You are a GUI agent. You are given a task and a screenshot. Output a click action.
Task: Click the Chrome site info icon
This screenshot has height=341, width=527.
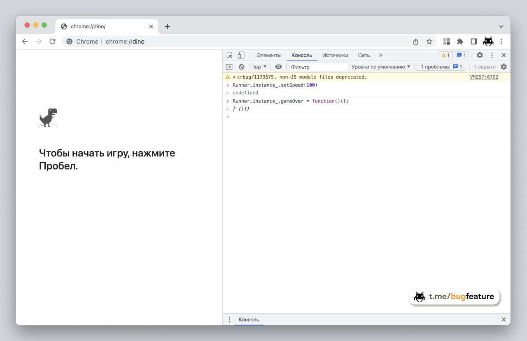[x=70, y=42]
